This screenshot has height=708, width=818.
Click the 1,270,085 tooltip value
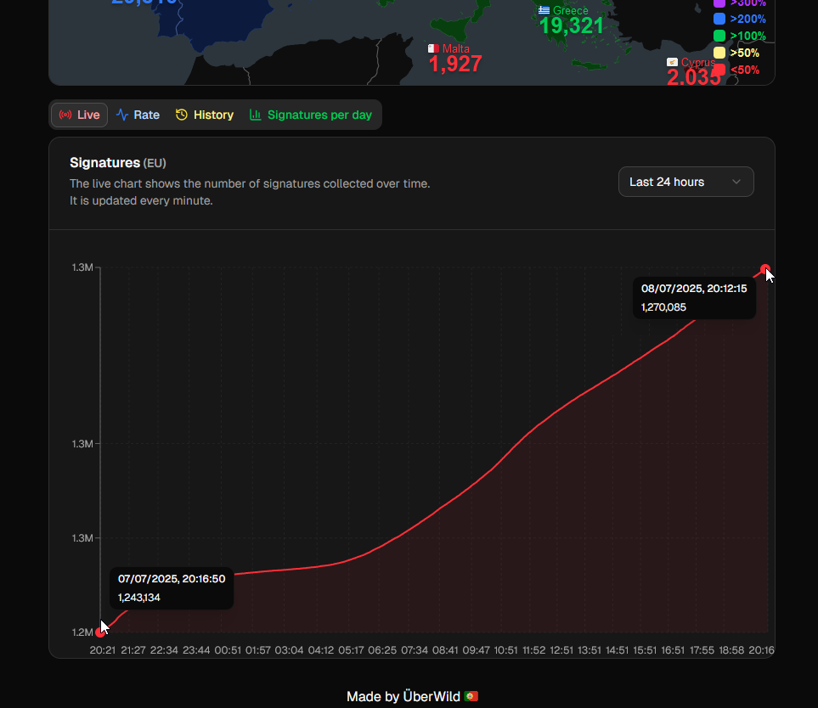[663, 307]
